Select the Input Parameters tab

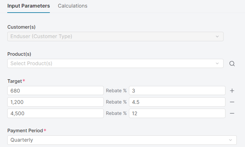coord(28,6)
